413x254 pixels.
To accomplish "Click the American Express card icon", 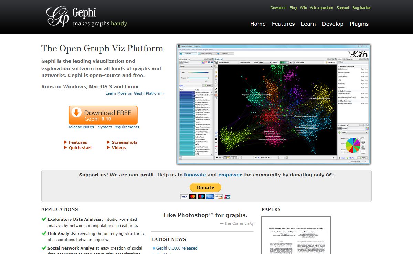I will [x=210, y=197].
